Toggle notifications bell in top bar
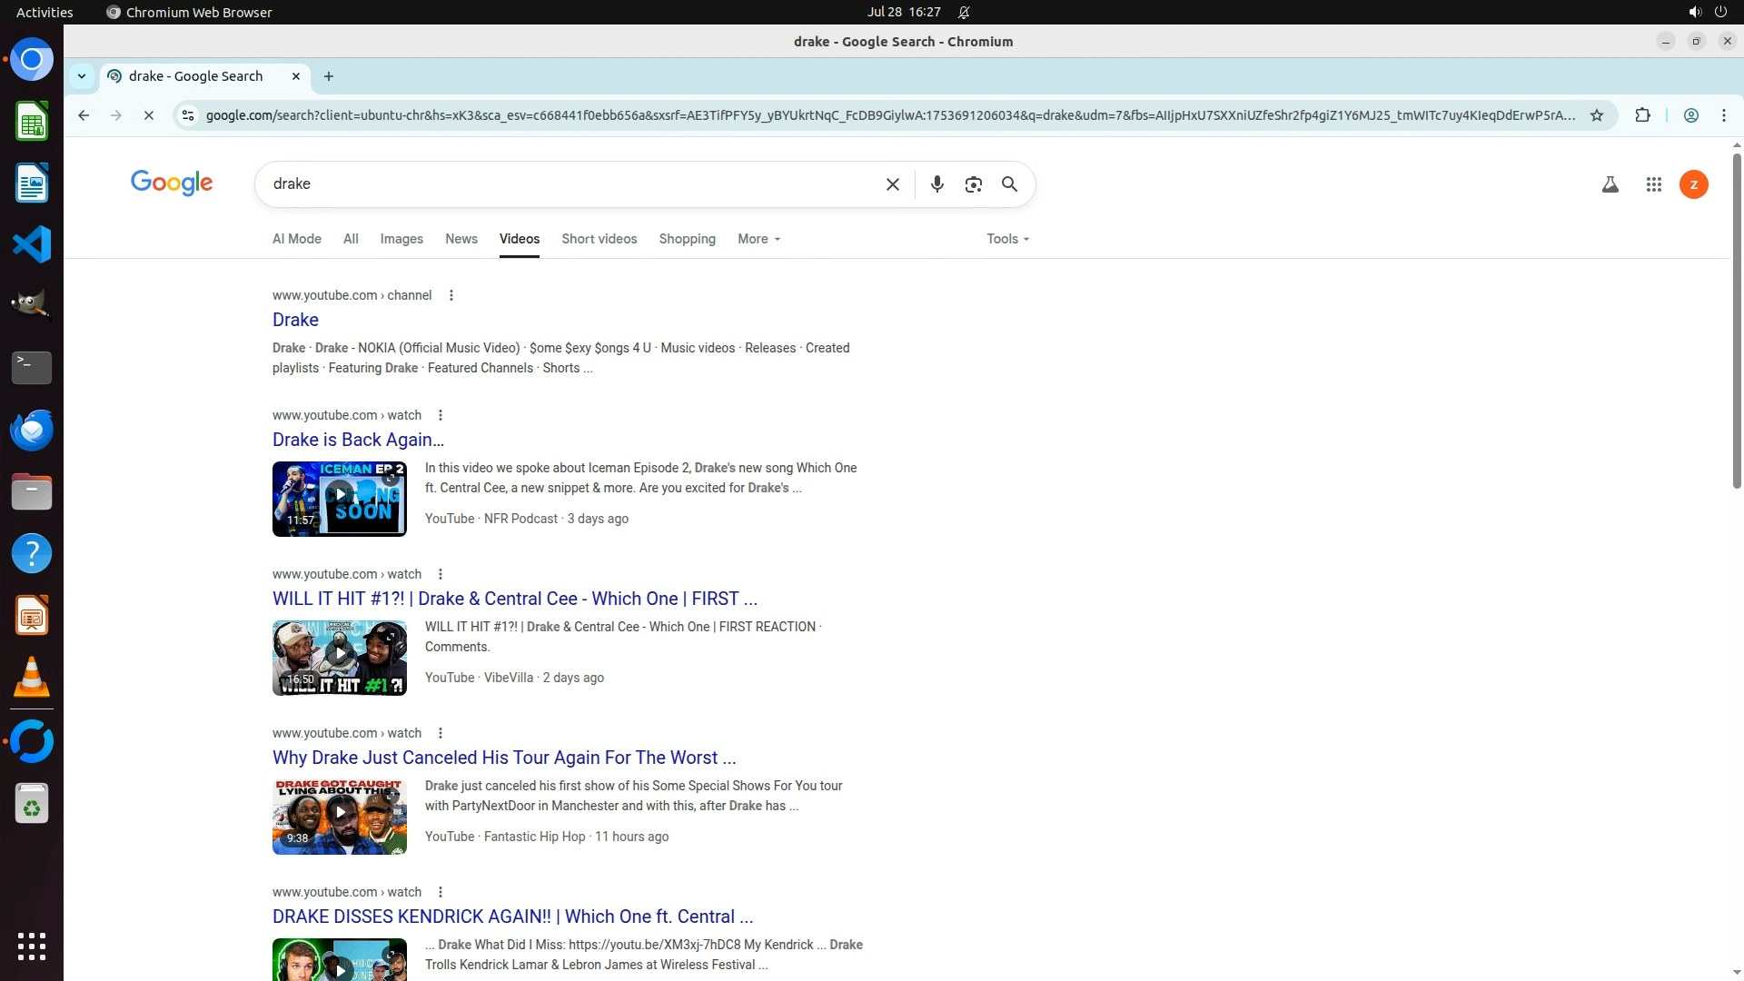 click(x=964, y=12)
